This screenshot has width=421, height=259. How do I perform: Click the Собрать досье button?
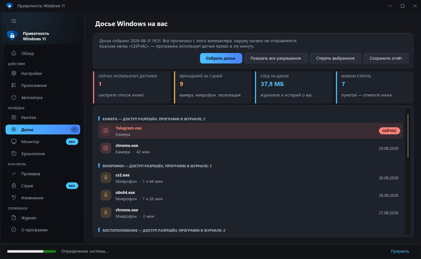[221, 58]
